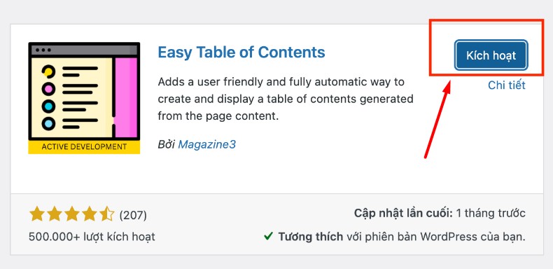This screenshot has width=553, height=269.
Task: Click the second gold rating star
Action: 54,214
